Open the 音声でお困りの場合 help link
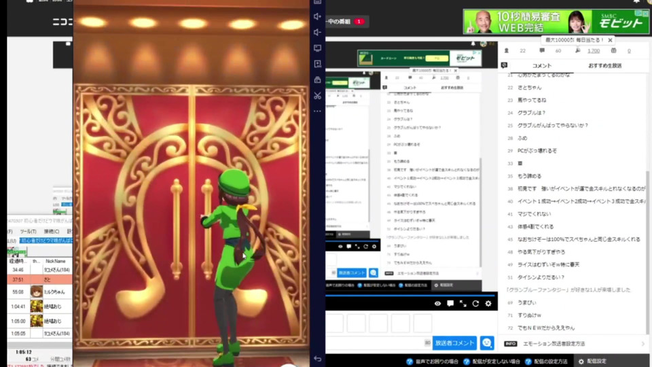652x367 pixels. coord(433,361)
